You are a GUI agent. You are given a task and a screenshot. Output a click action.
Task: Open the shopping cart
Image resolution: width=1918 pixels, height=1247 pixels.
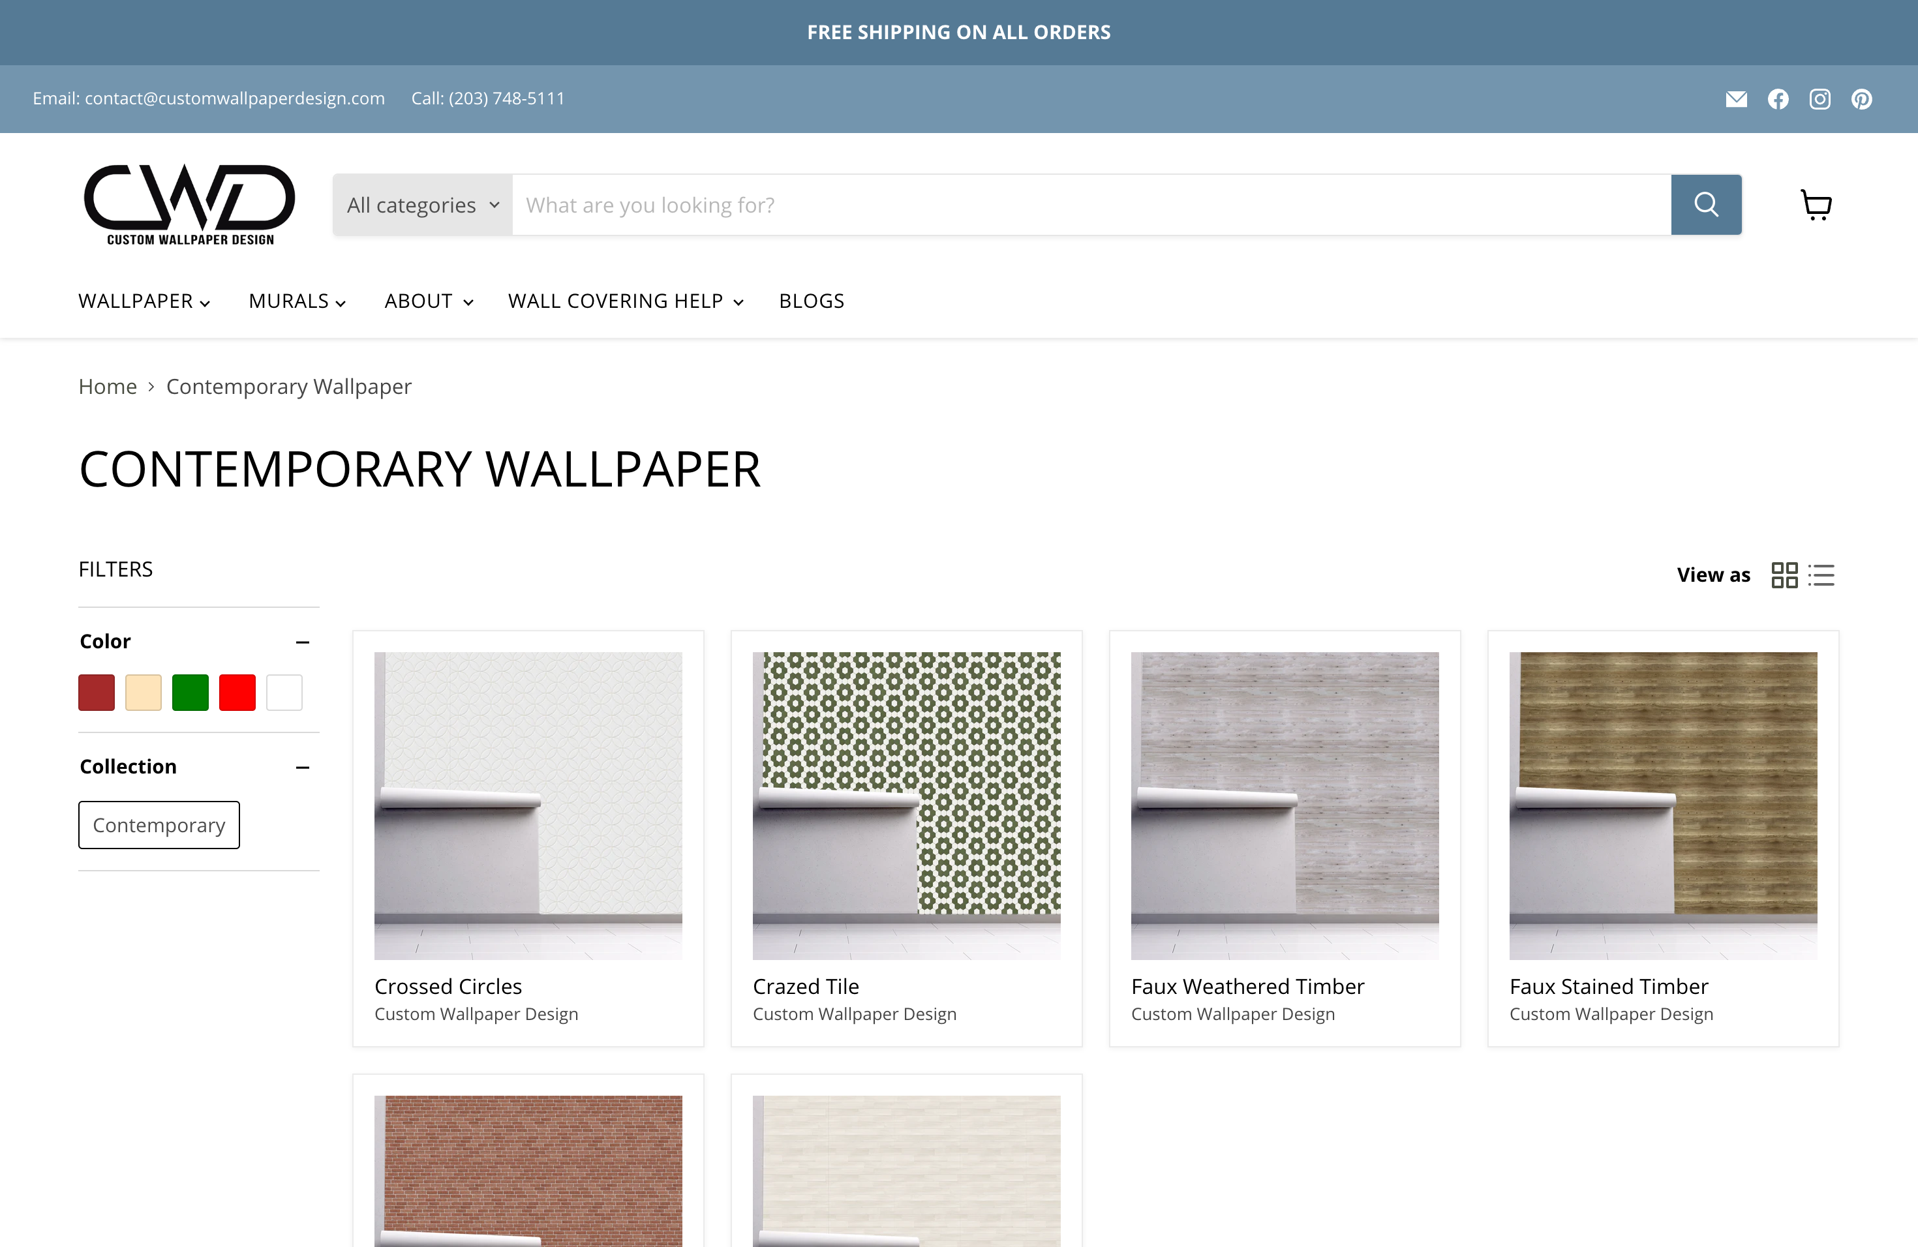(1816, 205)
